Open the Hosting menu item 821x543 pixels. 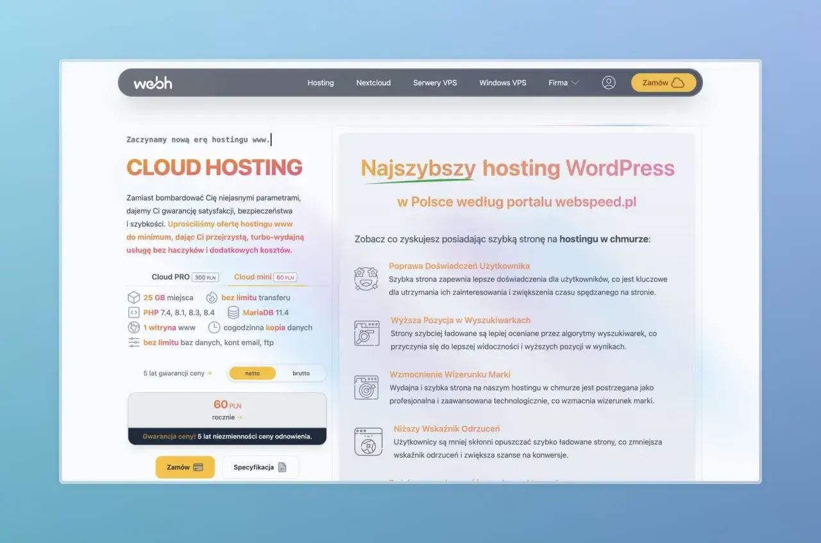point(321,83)
